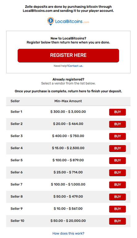Buy from Seller 5
The height and width of the screenshot is (238, 137).
pyautogui.click(x=118, y=160)
